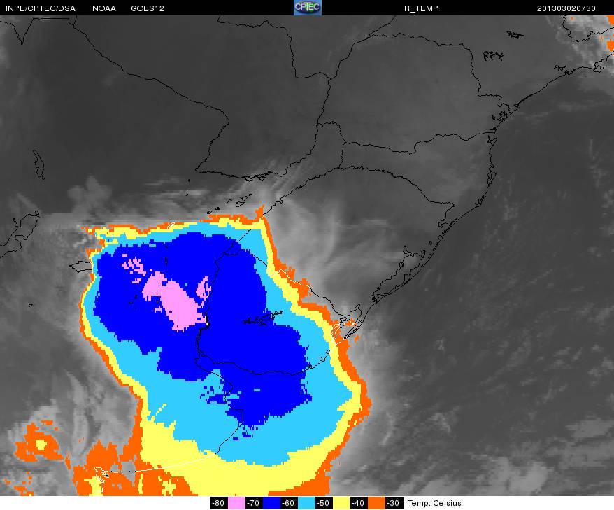Click the -40 legend value

click(x=358, y=503)
